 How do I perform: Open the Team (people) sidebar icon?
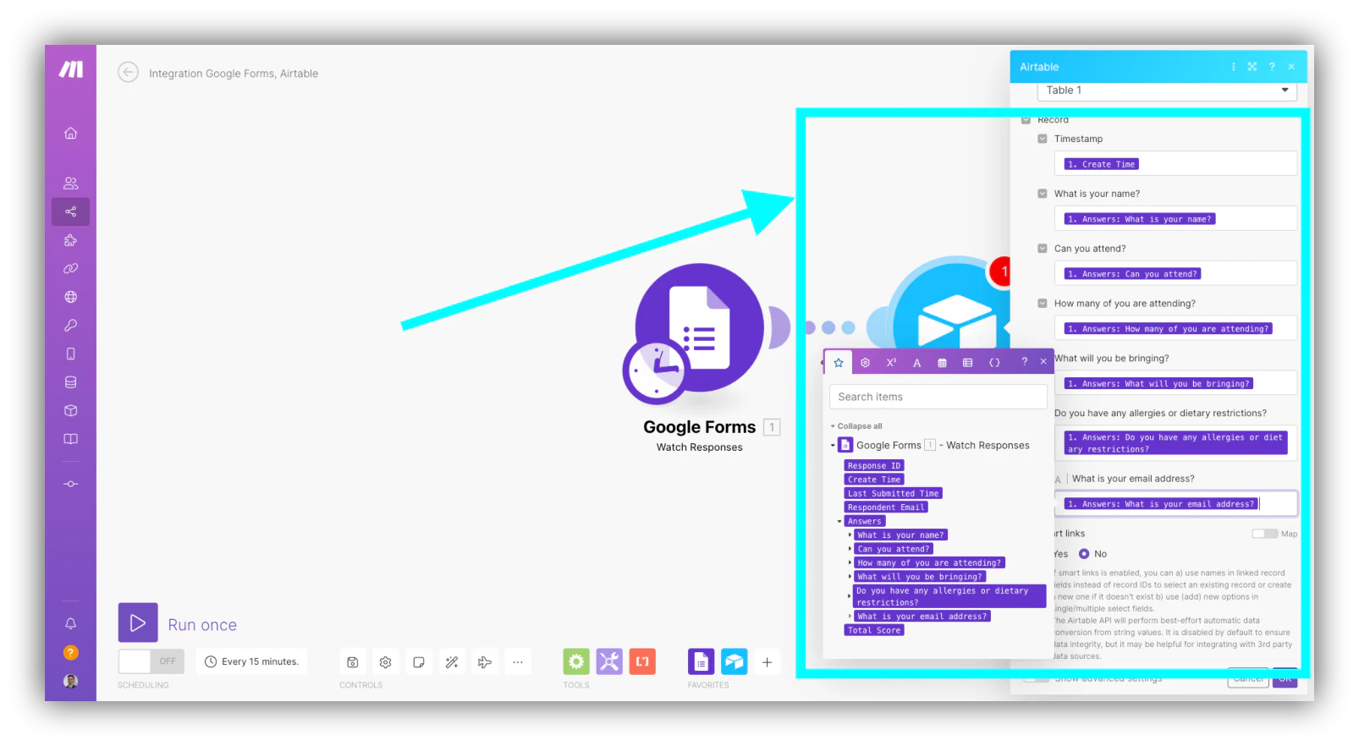71,183
